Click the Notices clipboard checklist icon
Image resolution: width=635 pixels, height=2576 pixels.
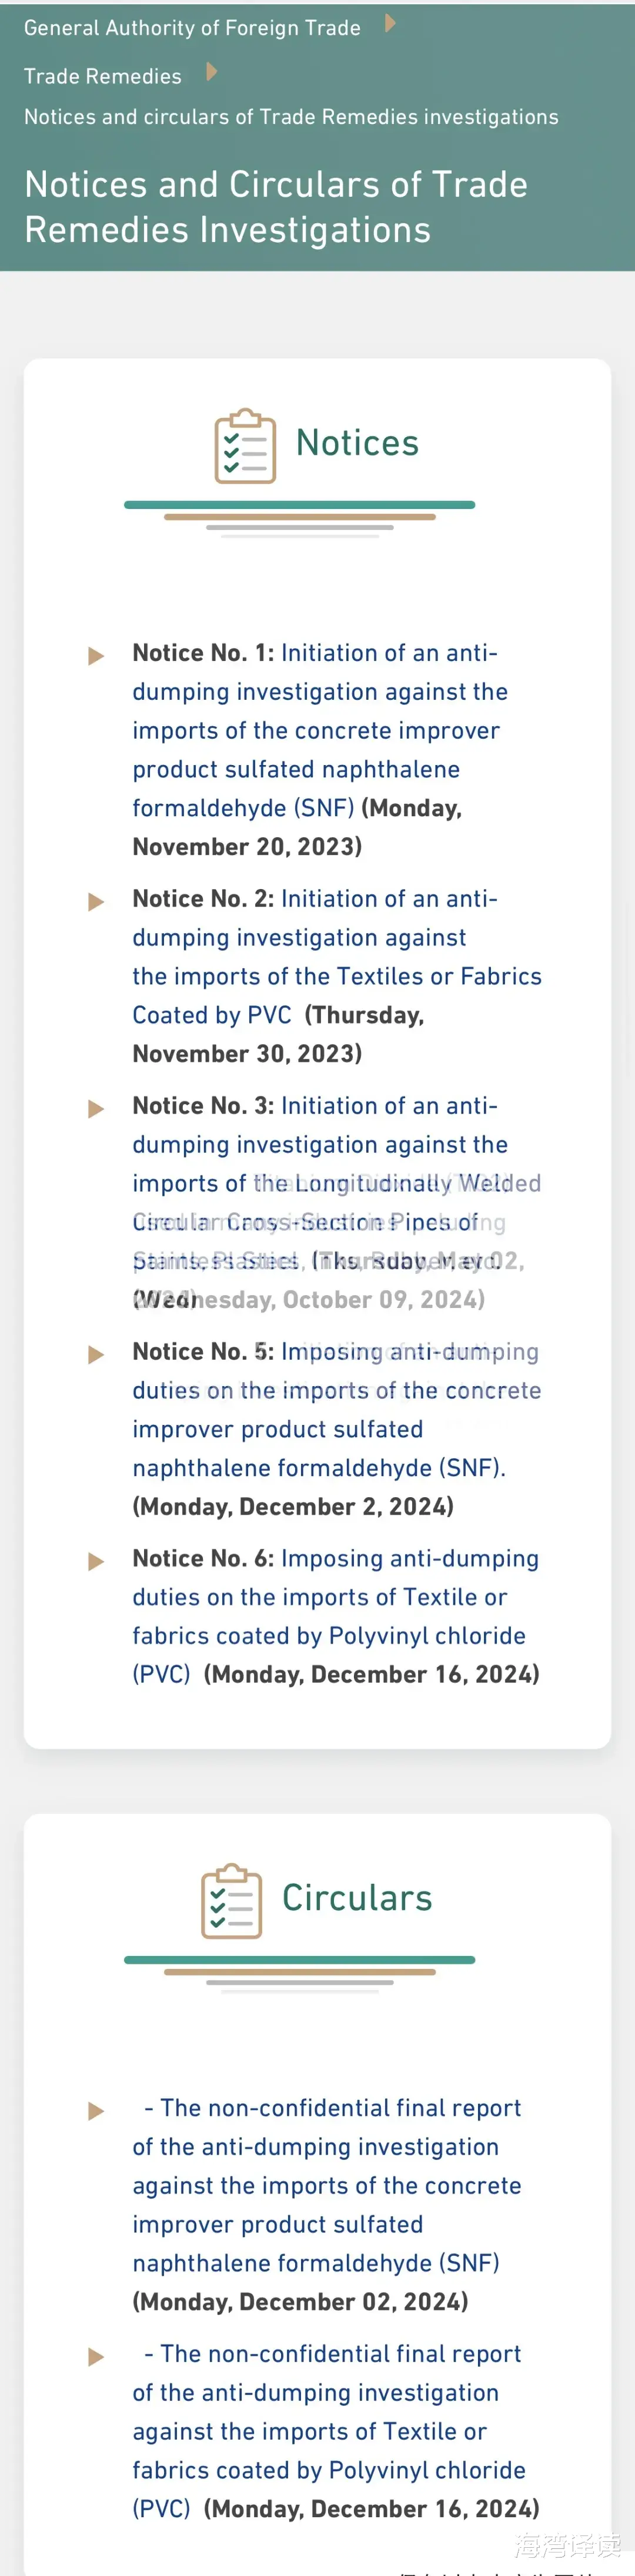tap(245, 446)
